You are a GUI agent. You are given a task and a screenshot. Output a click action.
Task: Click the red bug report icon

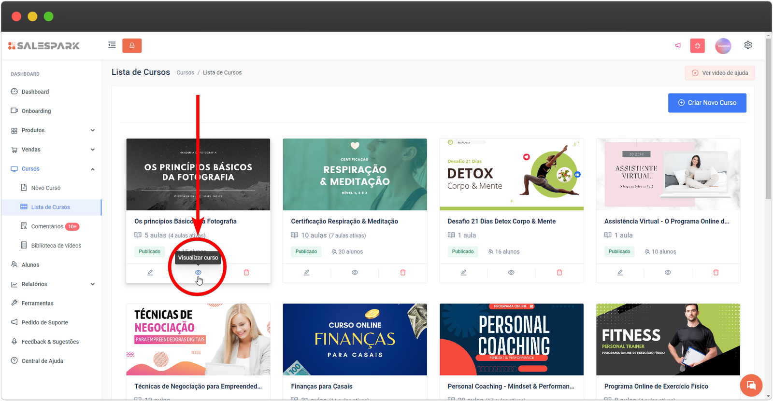click(697, 45)
